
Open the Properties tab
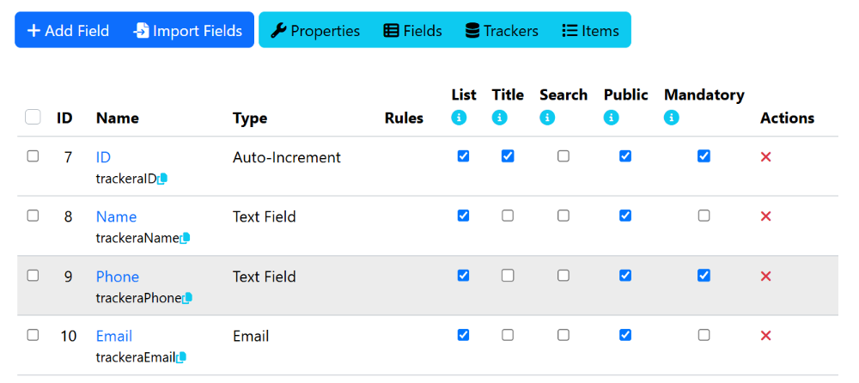(315, 31)
